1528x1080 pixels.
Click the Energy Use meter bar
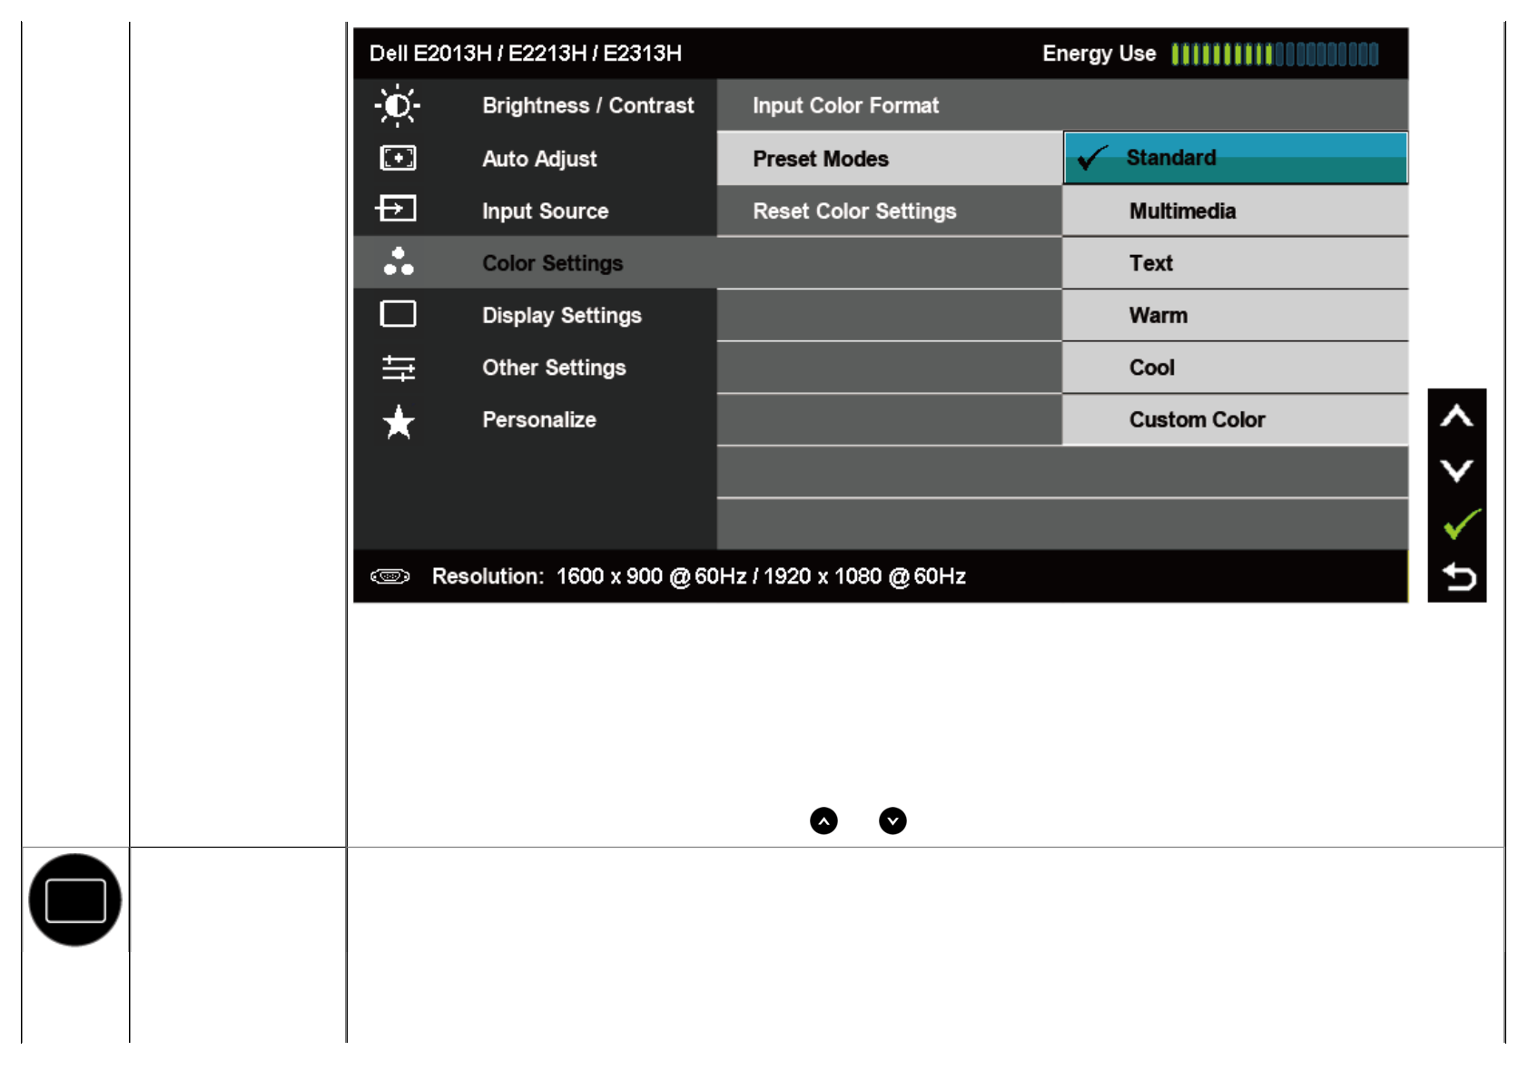coord(1275,54)
